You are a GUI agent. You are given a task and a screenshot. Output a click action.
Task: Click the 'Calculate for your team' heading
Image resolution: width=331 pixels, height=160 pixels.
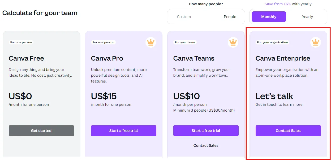40,13
